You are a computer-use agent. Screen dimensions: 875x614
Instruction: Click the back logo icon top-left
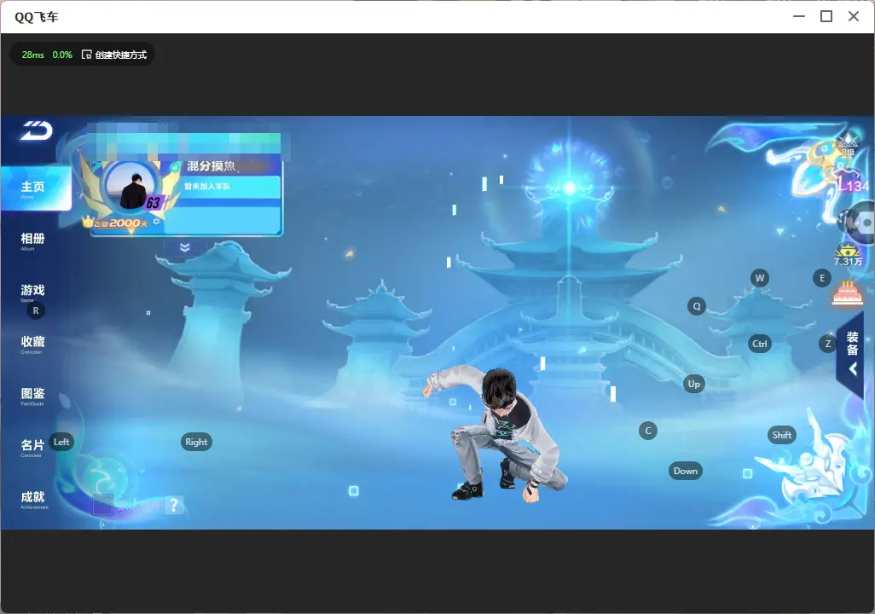point(37,130)
